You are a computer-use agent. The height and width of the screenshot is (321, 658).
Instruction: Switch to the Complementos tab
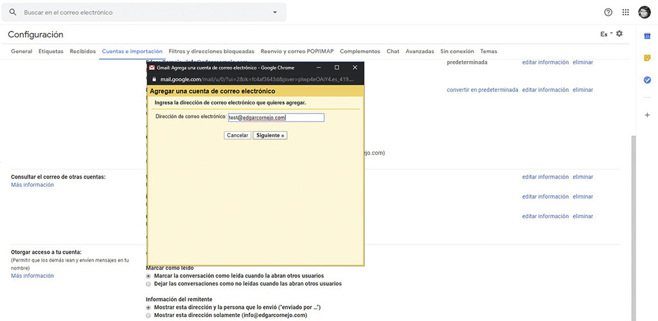coord(360,51)
